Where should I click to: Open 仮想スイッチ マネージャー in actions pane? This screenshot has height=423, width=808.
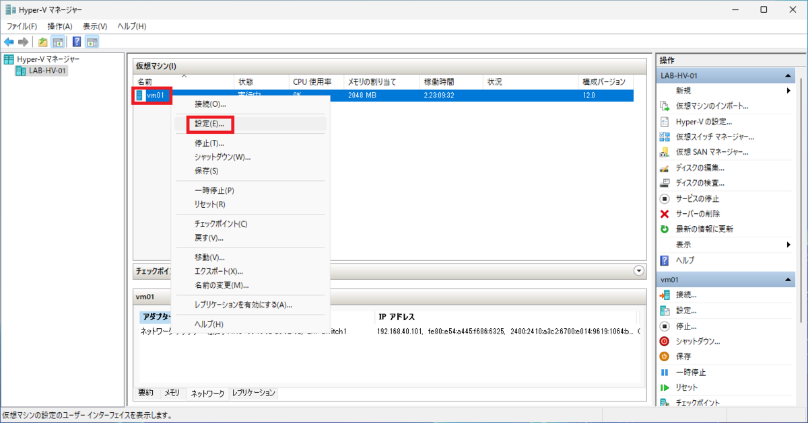pos(714,137)
